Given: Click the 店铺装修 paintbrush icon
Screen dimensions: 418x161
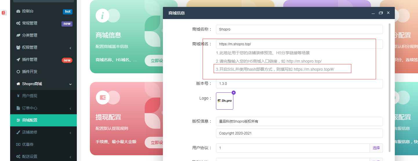Looking at the screenshot, I should 18,132.
